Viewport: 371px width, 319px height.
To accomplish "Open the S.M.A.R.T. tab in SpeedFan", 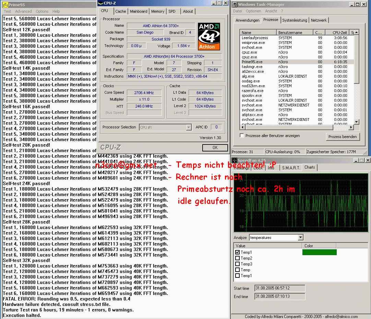I will point(291,168).
